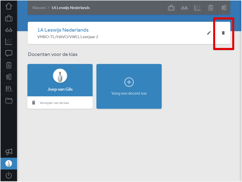
Task: Open the megaphone announcements icon
Action: click(9, 152)
